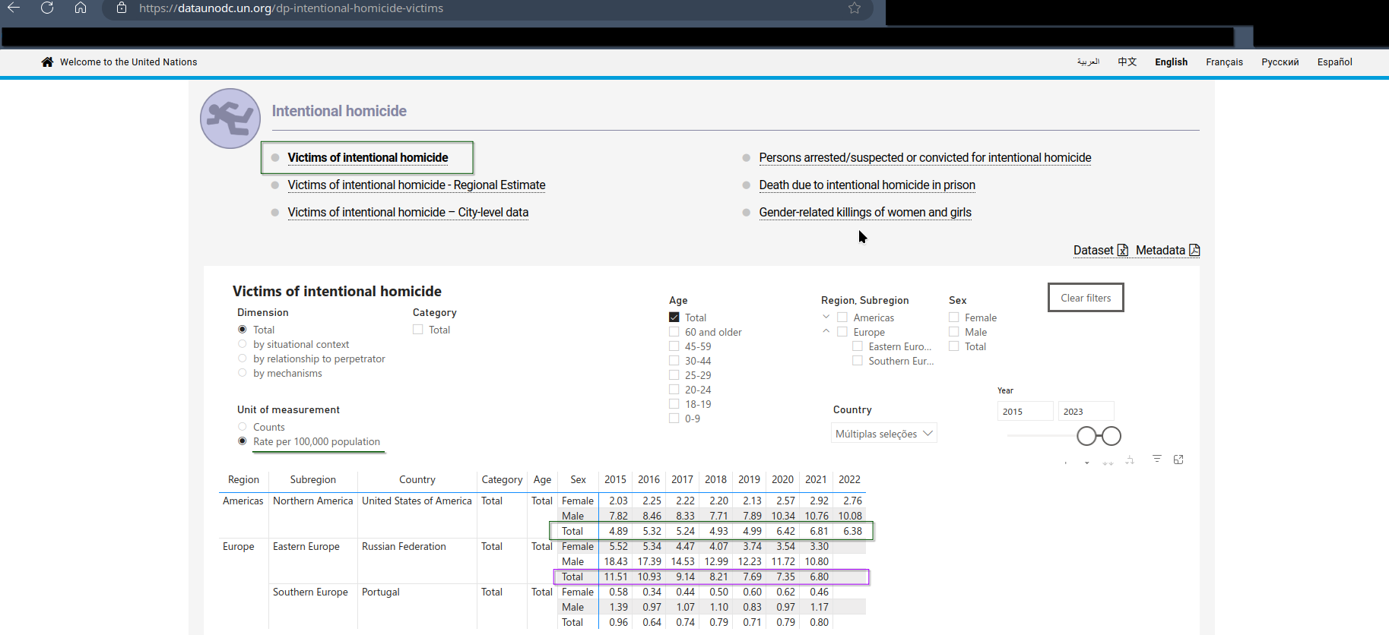Click the UN house icon in header
The image size is (1389, 635).
[x=47, y=62]
